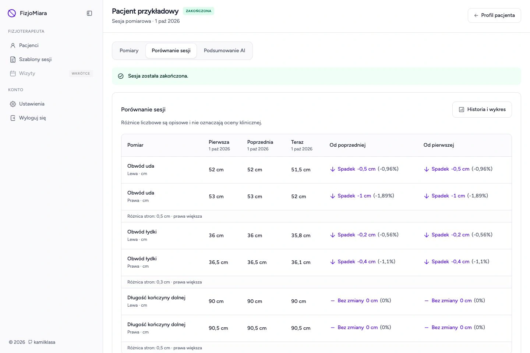Click the back arrow icon in Profil pacjenta
The image size is (530, 353).
click(476, 15)
